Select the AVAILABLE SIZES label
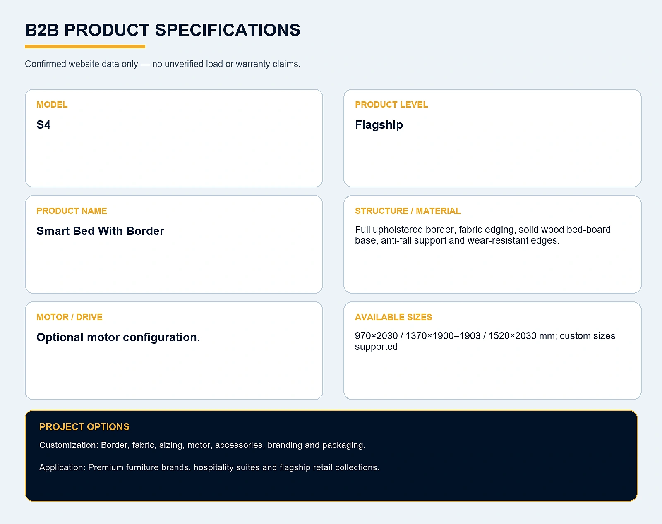 click(393, 317)
